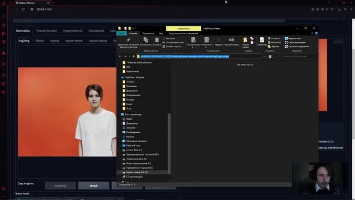This screenshot has height=200, width=355.
Task: Open the Копировать в (Copy to) dropdown
Action: click(x=206, y=42)
